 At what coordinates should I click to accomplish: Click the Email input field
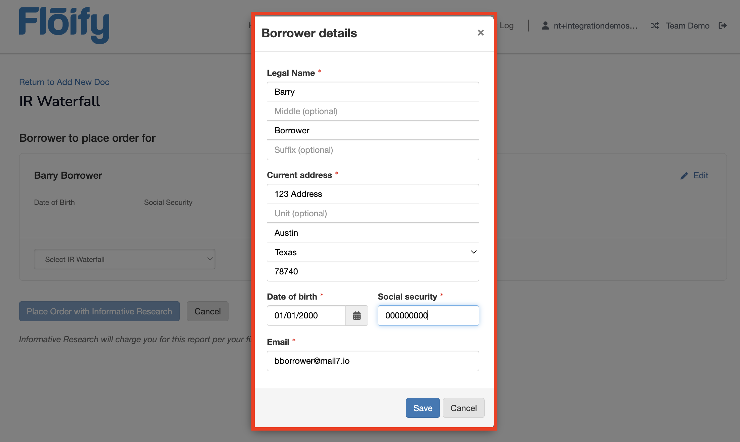[373, 361]
